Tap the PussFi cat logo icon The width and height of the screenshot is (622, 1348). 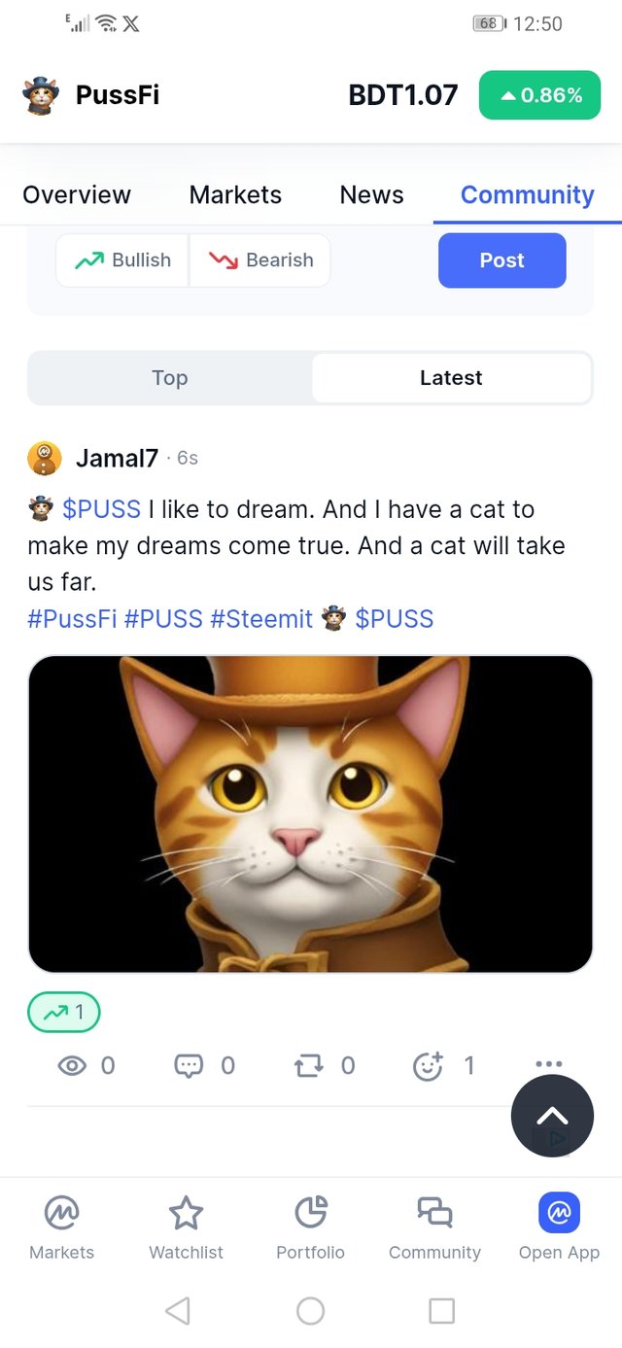tap(41, 95)
